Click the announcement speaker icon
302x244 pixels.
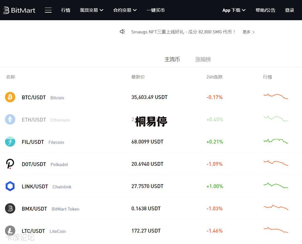[x=122, y=32]
